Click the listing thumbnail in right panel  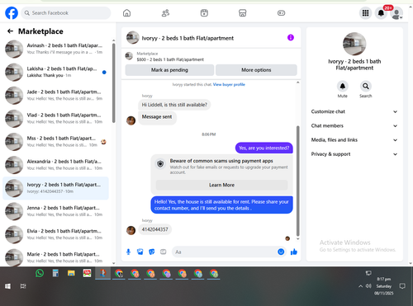click(x=354, y=44)
